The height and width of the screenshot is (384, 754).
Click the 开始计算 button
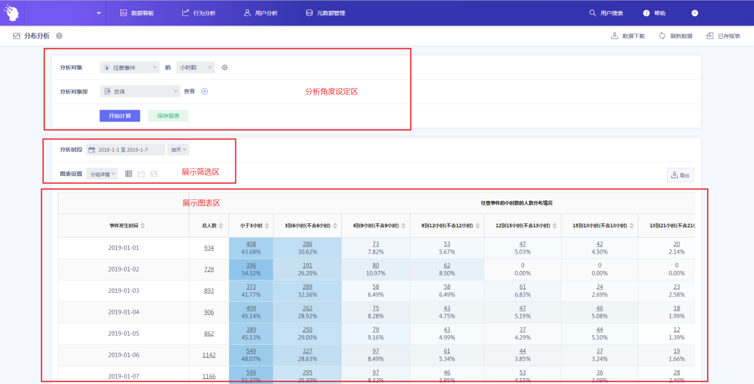(120, 115)
